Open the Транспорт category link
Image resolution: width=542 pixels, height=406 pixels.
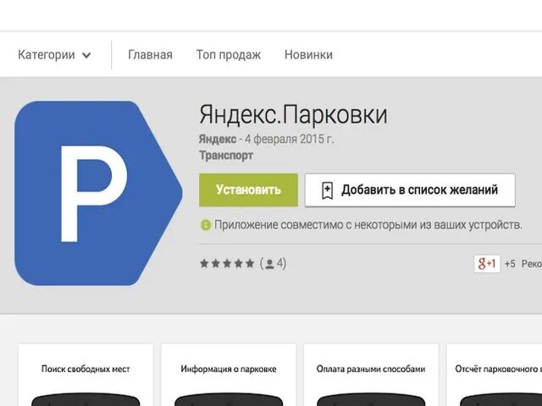tap(226, 156)
